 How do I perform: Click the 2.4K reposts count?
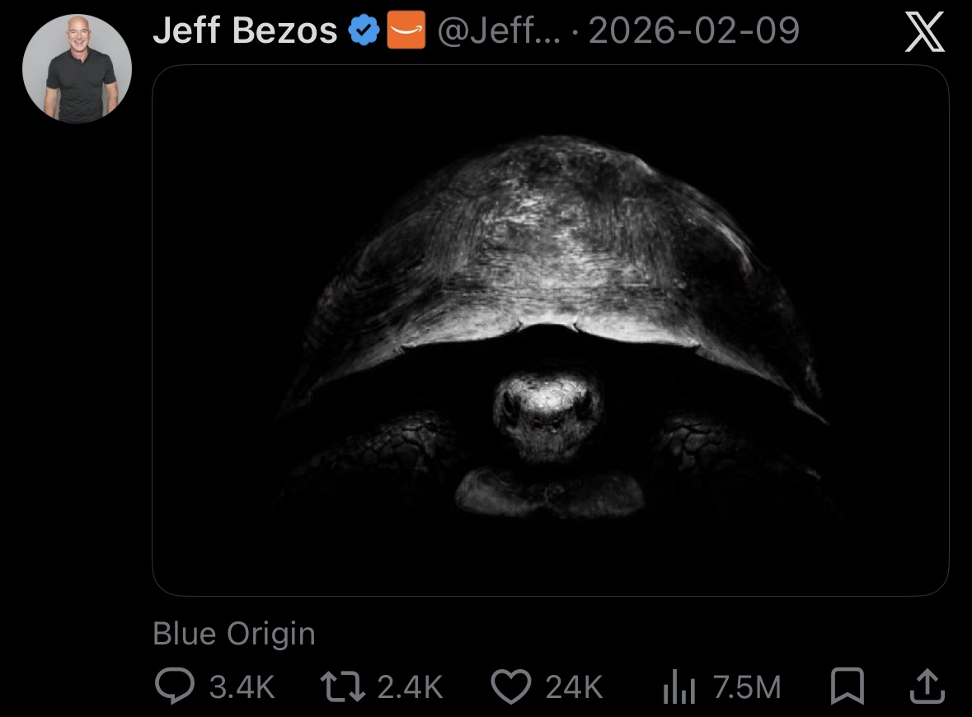point(410,687)
